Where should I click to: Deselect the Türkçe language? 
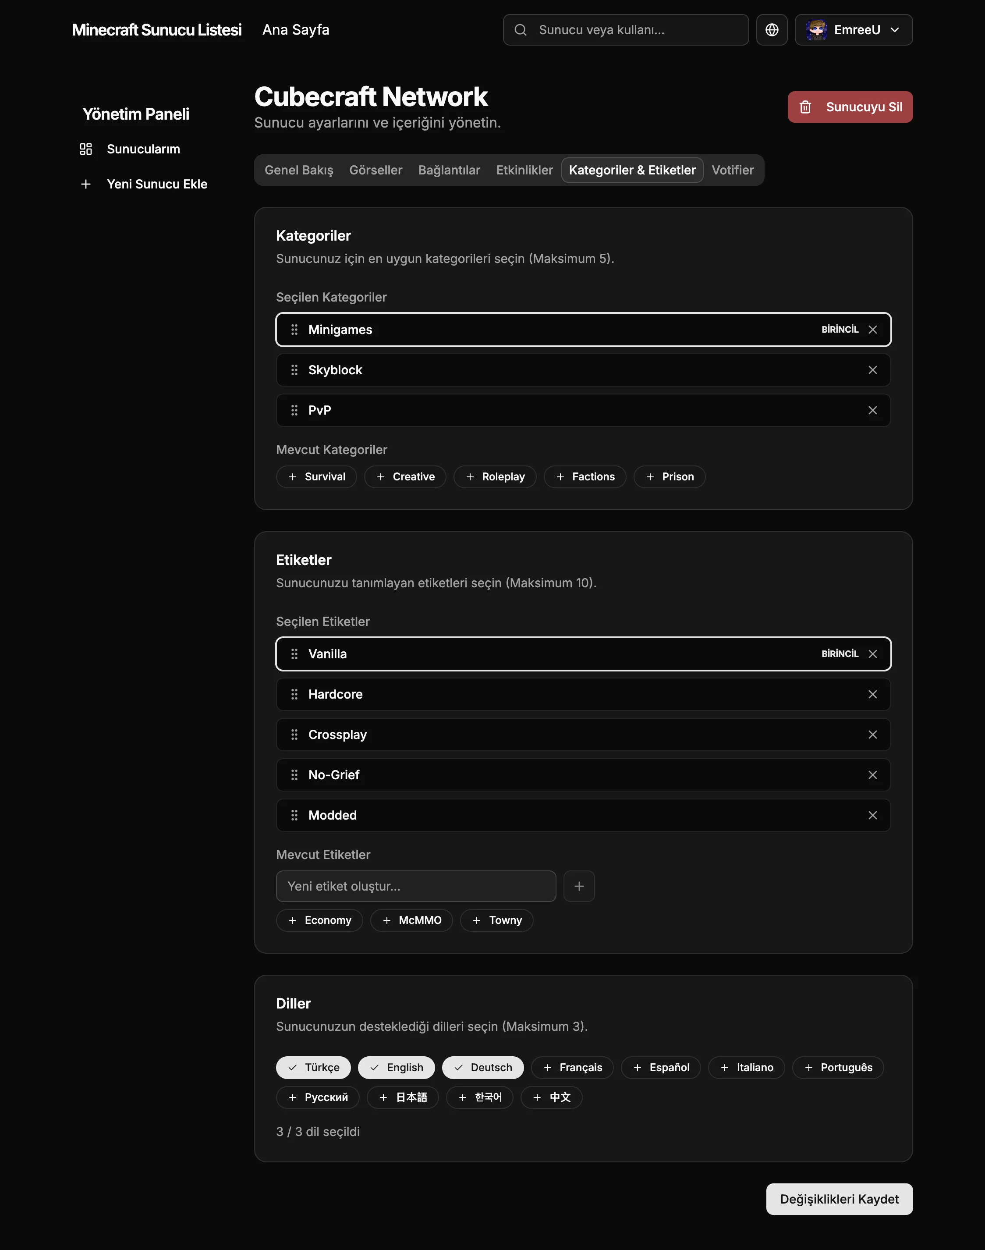pyautogui.click(x=314, y=1067)
